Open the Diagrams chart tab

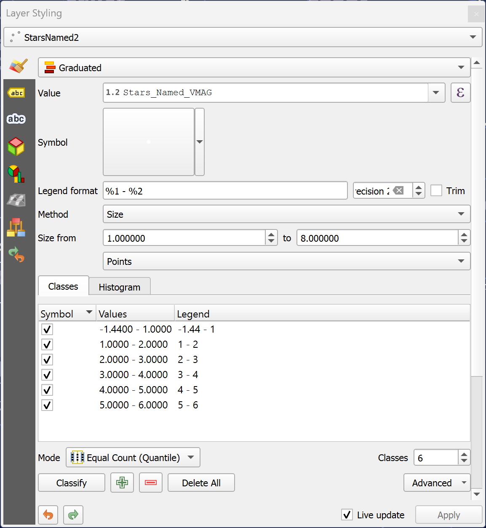point(16,173)
